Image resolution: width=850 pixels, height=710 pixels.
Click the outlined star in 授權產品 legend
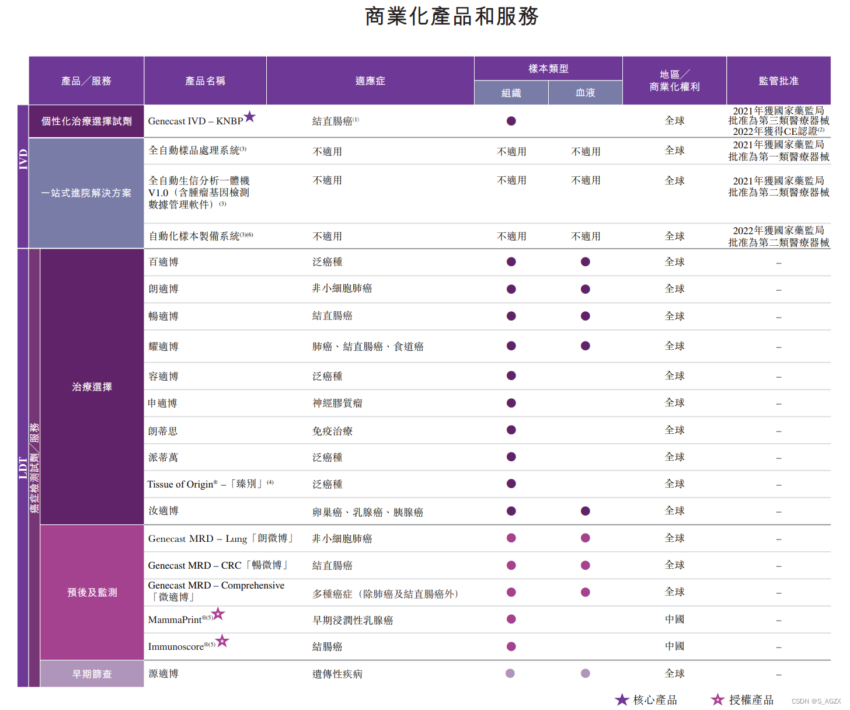tap(717, 699)
